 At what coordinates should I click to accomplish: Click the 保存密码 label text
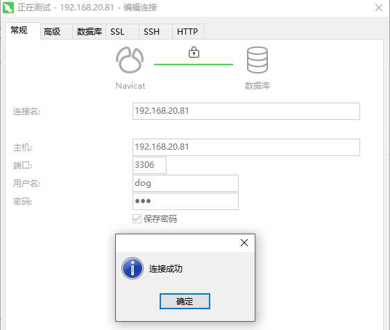(160, 218)
